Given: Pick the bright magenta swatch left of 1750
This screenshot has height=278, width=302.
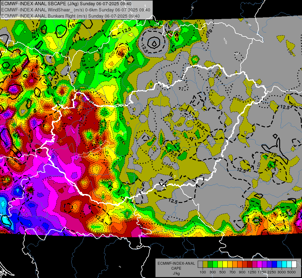Looking at the screenshot, I should pyautogui.click(x=260, y=264).
